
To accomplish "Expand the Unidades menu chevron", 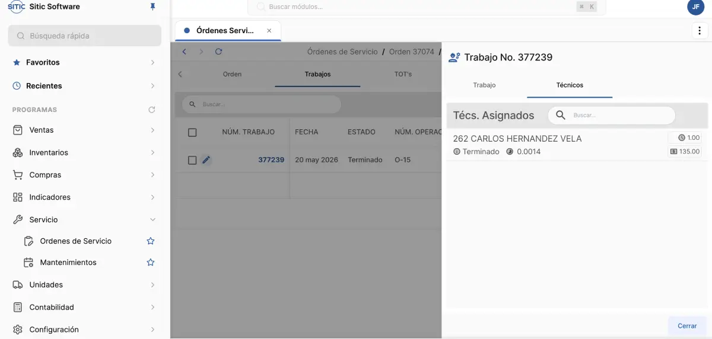I will [x=152, y=285].
